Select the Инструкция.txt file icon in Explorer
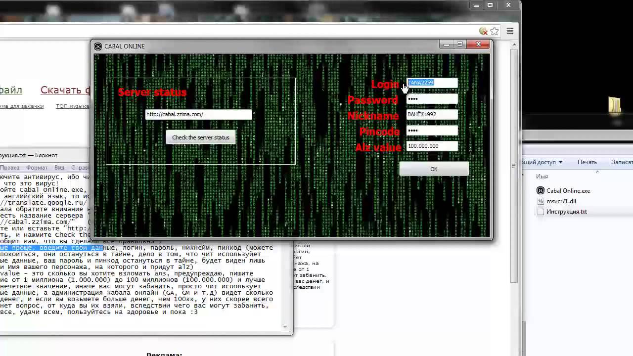The width and height of the screenshot is (633, 356). point(541,212)
